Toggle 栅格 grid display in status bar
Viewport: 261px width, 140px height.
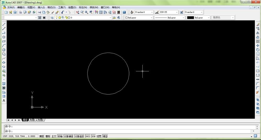coord(48,136)
